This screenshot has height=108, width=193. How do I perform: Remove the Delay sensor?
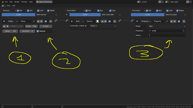point(51,21)
